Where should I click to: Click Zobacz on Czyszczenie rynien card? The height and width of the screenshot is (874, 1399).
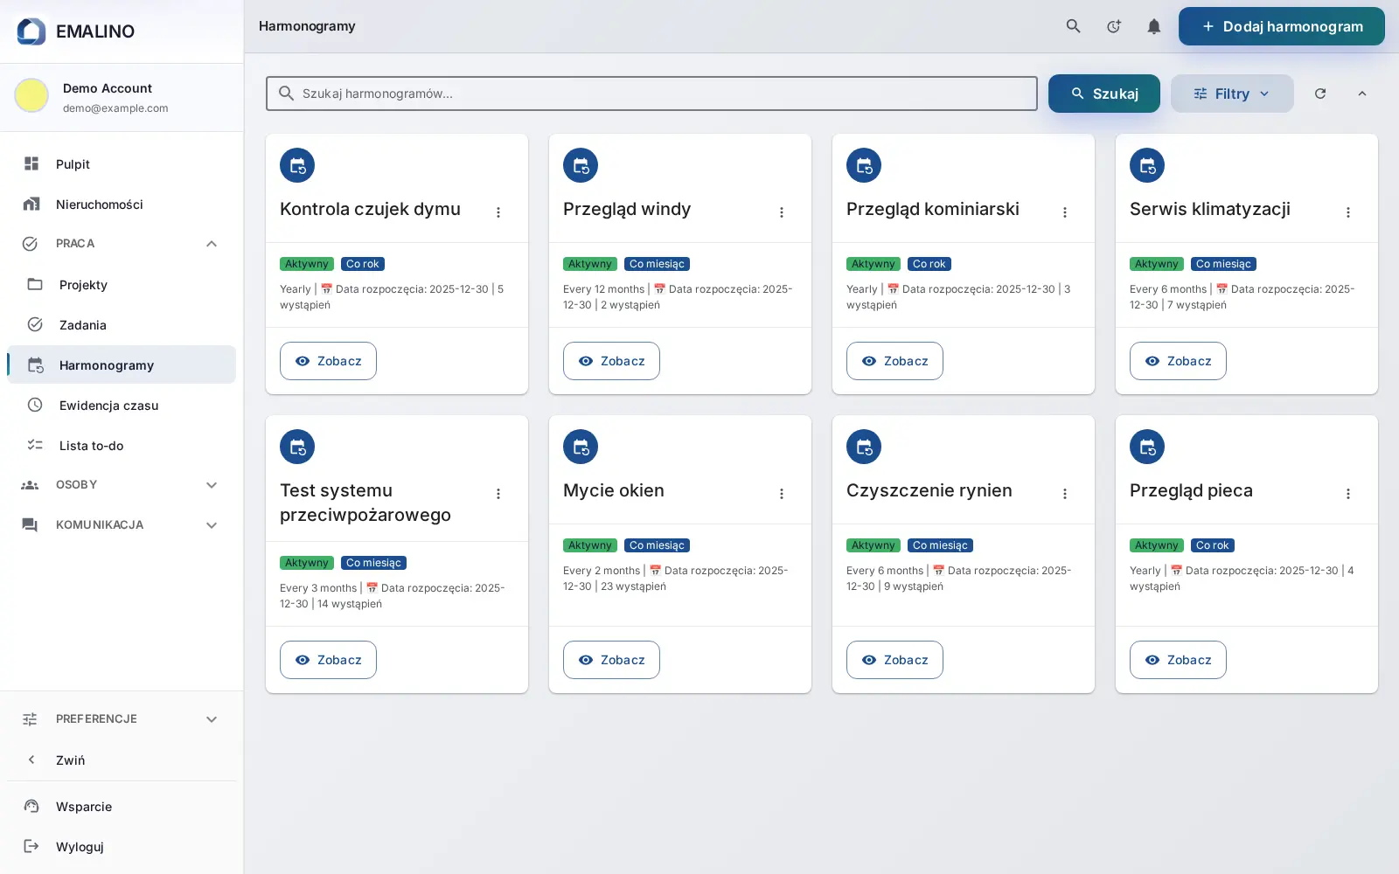click(894, 660)
